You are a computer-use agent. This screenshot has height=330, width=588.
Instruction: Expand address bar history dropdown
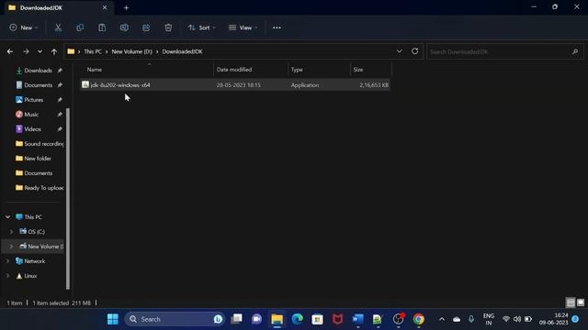click(x=400, y=51)
